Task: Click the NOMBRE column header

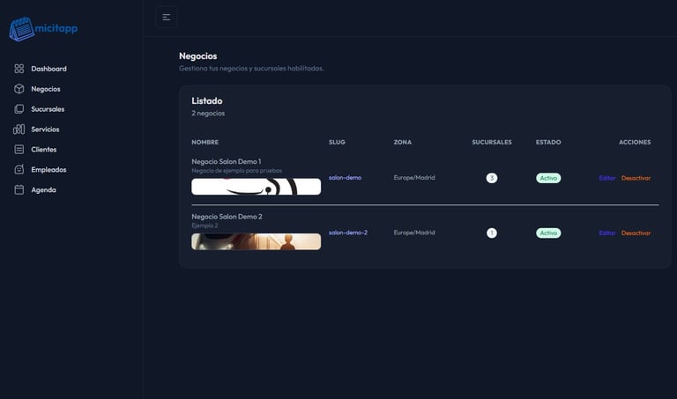Action: click(205, 142)
